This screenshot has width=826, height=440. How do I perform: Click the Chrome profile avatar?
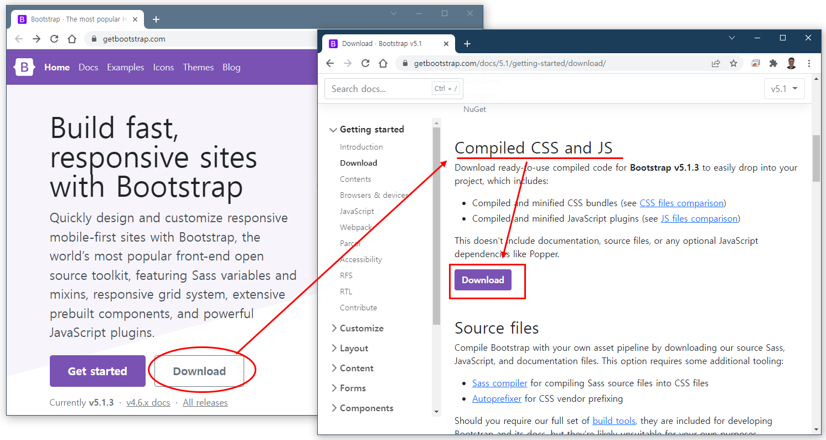pos(791,63)
